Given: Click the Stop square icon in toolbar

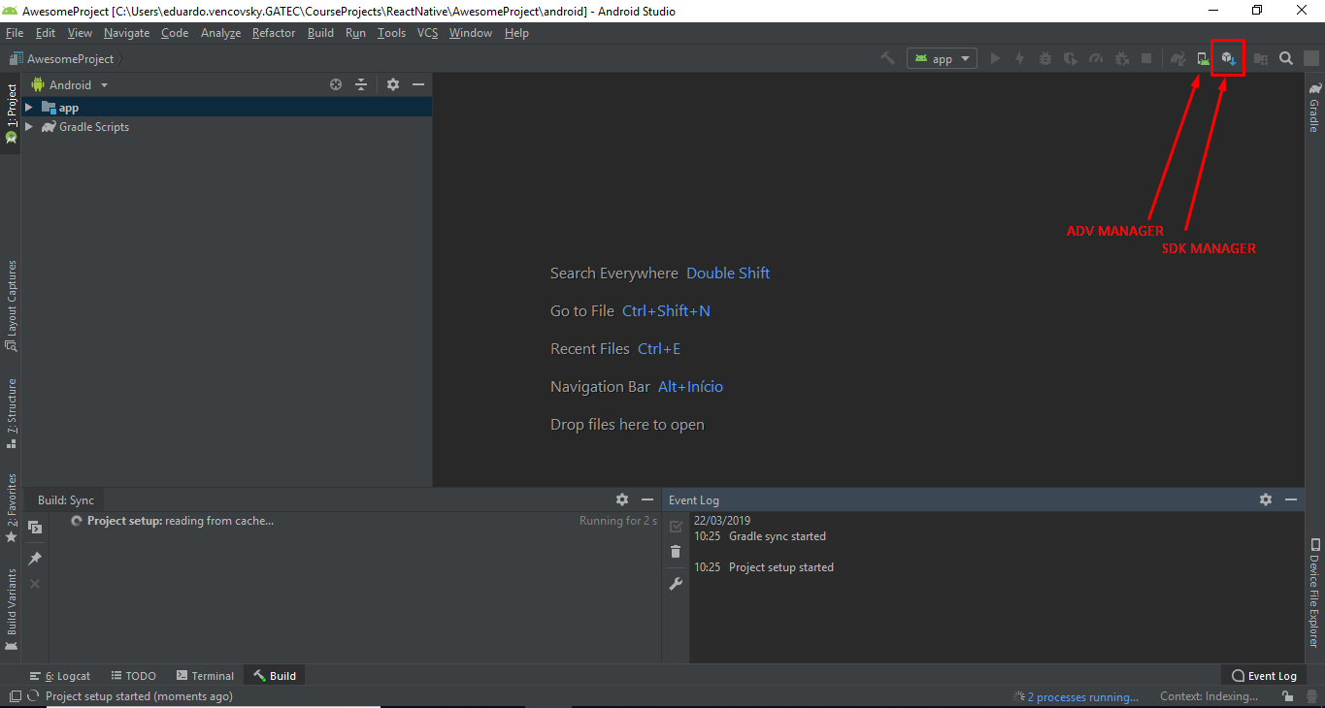Looking at the screenshot, I should coord(1146,58).
